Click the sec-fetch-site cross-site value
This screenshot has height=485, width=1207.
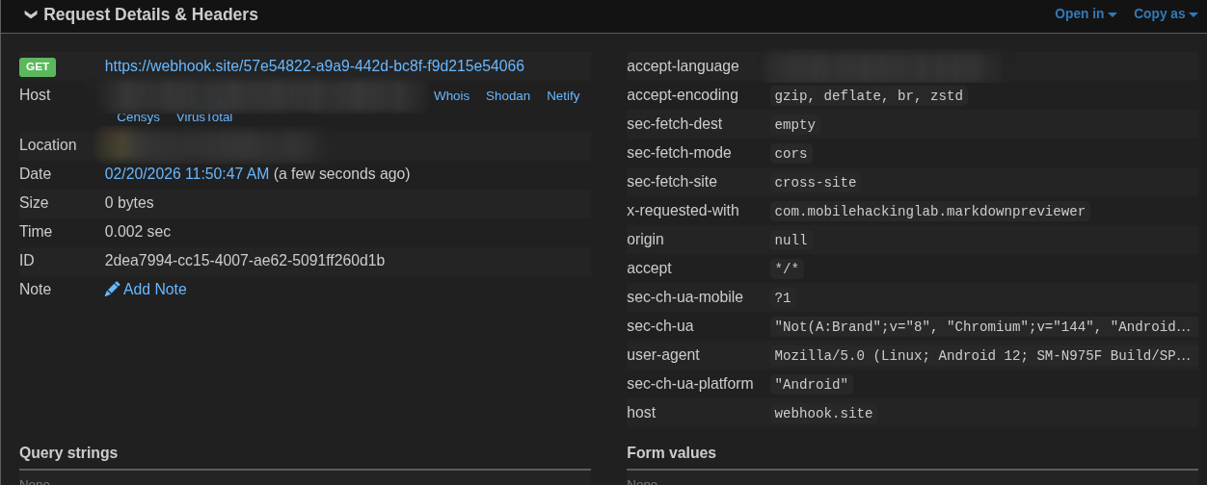pyautogui.click(x=815, y=182)
